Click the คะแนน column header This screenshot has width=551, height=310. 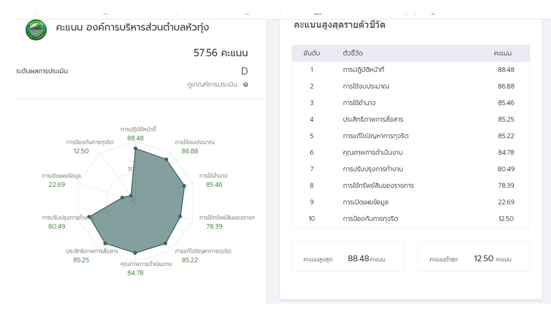pos(502,53)
